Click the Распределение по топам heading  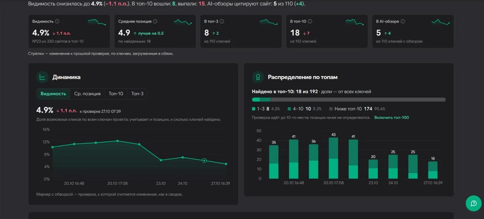click(303, 77)
